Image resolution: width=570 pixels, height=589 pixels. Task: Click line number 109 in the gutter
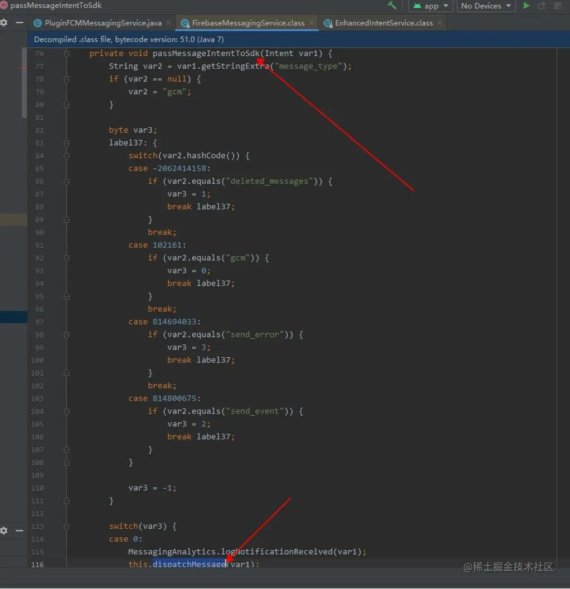38,475
